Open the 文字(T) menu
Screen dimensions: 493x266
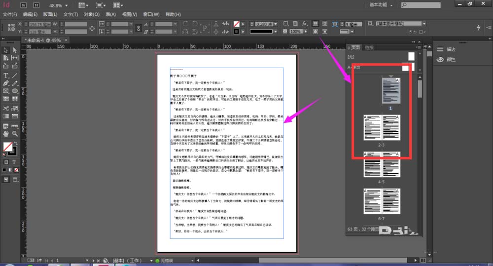tap(70, 14)
